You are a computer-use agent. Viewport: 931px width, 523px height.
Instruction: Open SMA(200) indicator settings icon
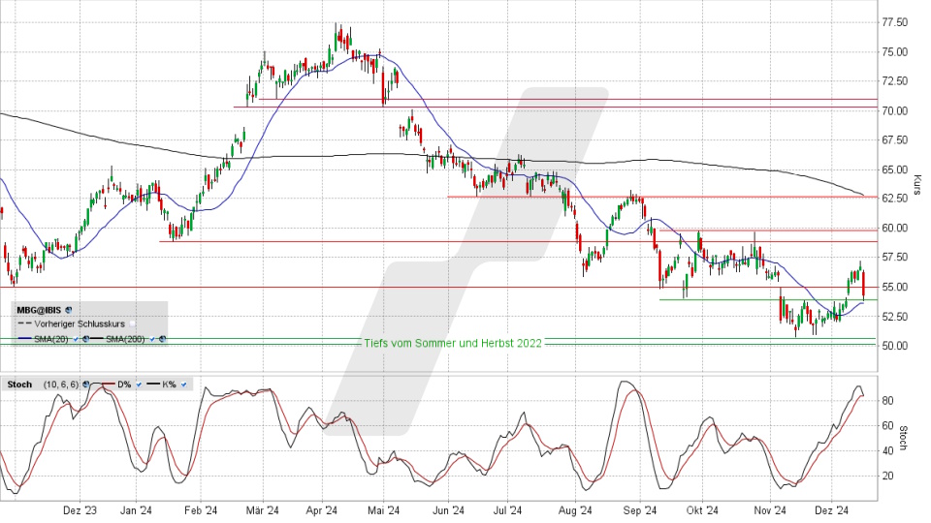[162, 339]
